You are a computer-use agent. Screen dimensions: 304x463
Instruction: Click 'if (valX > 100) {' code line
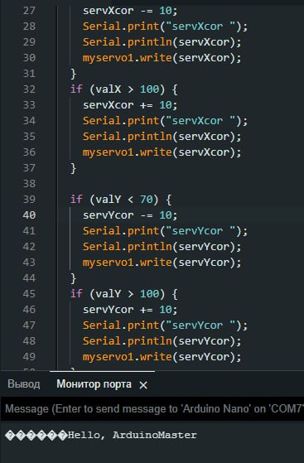click(123, 89)
